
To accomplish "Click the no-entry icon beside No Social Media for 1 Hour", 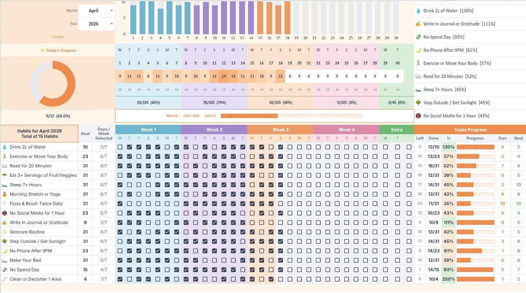I will 4,213.
